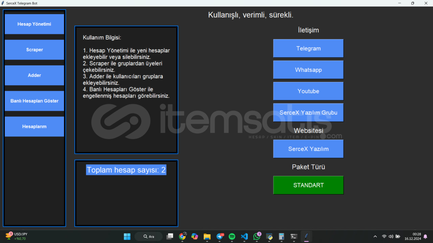Open the Hesap Yönetimi section
Viewport: 433px width, 243px height.
click(x=34, y=24)
